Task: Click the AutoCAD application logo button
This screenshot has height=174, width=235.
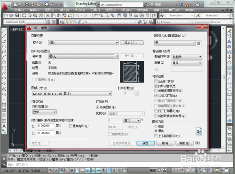Action: point(5,6)
